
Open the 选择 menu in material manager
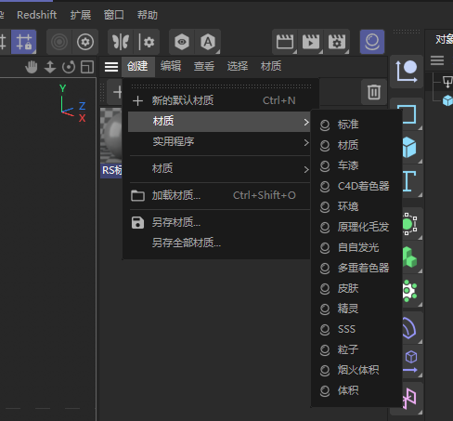pos(238,66)
